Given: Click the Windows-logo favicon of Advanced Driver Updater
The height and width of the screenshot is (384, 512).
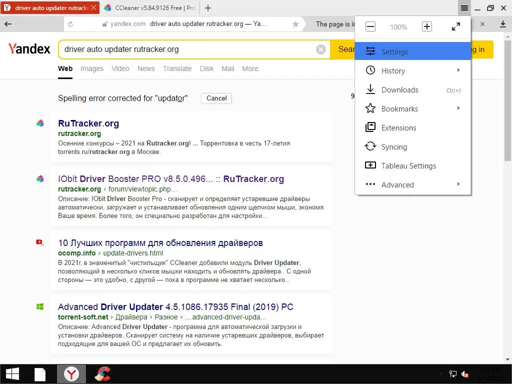Looking at the screenshot, I should click(40, 306).
